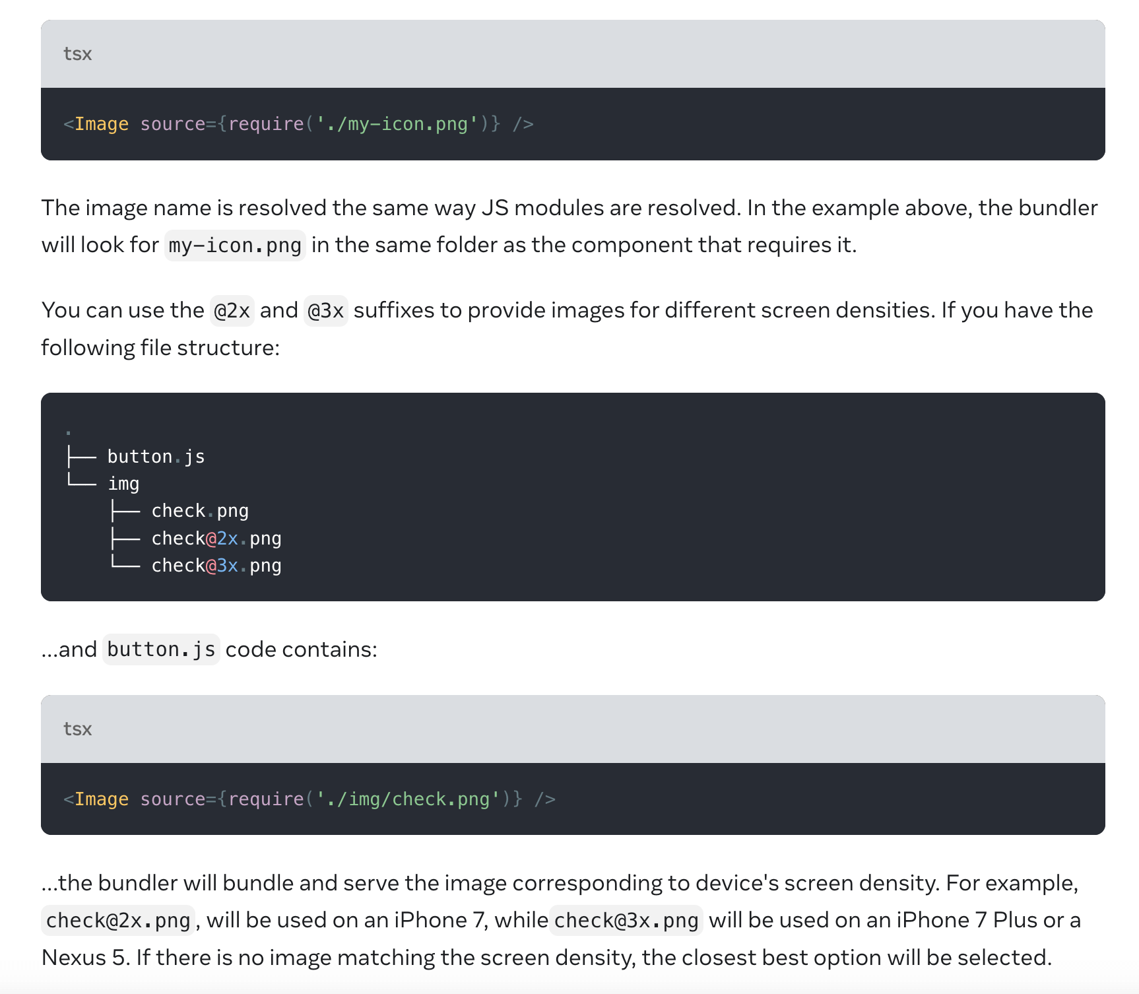Screen dimensions: 1139x994
Task: Select the check@2x.png badge in the bottom paragraph
Action: [x=117, y=919]
